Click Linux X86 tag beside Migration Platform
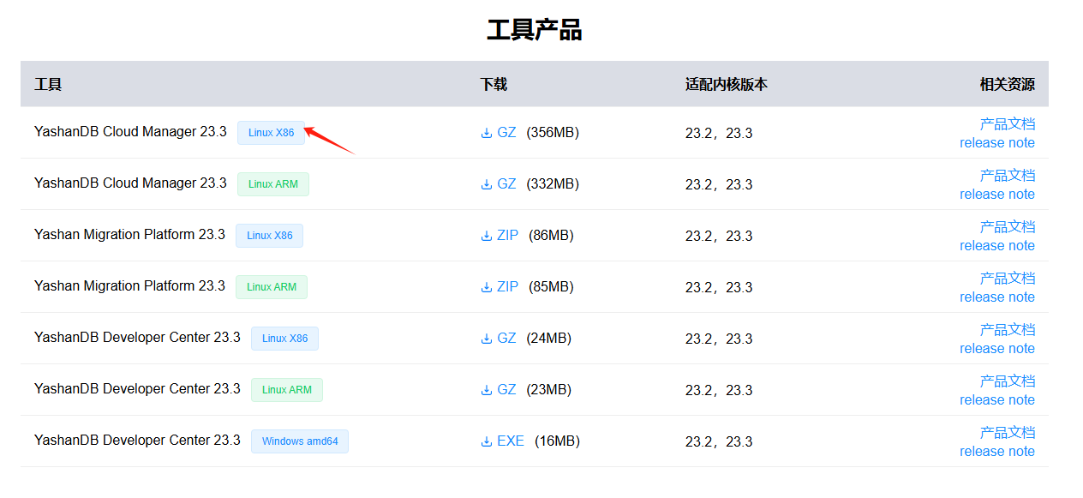The height and width of the screenshot is (498, 1083). [x=270, y=236]
